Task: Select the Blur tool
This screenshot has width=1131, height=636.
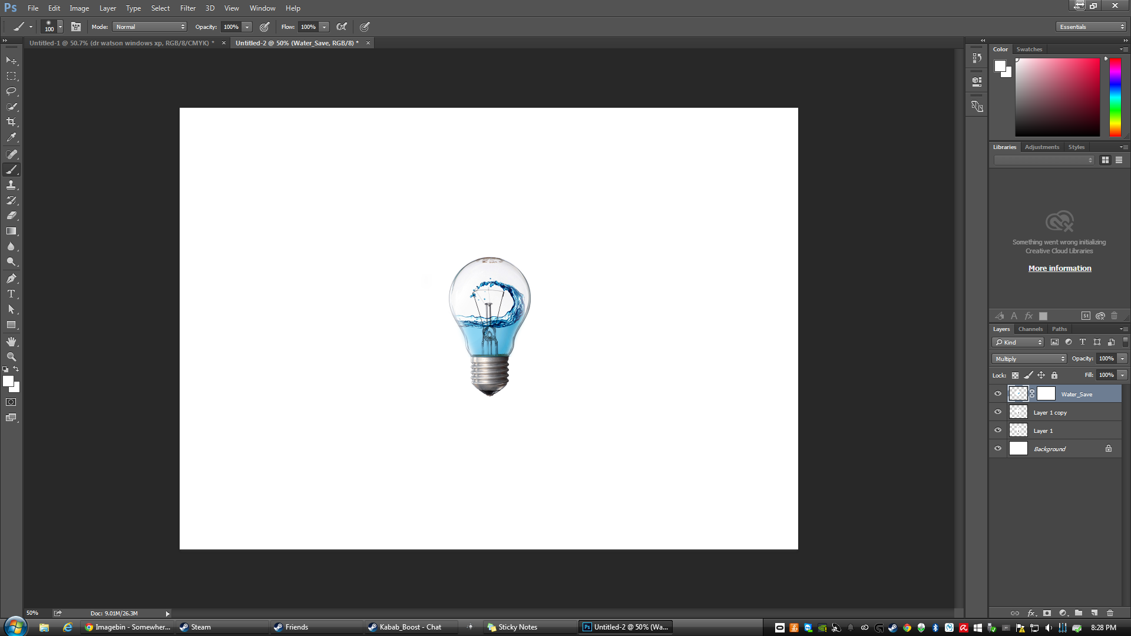Action: 11,246
